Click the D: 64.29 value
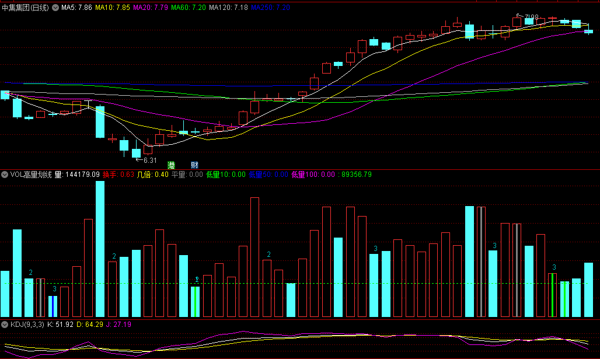600x359 pixels. click(x=90, y=325)
